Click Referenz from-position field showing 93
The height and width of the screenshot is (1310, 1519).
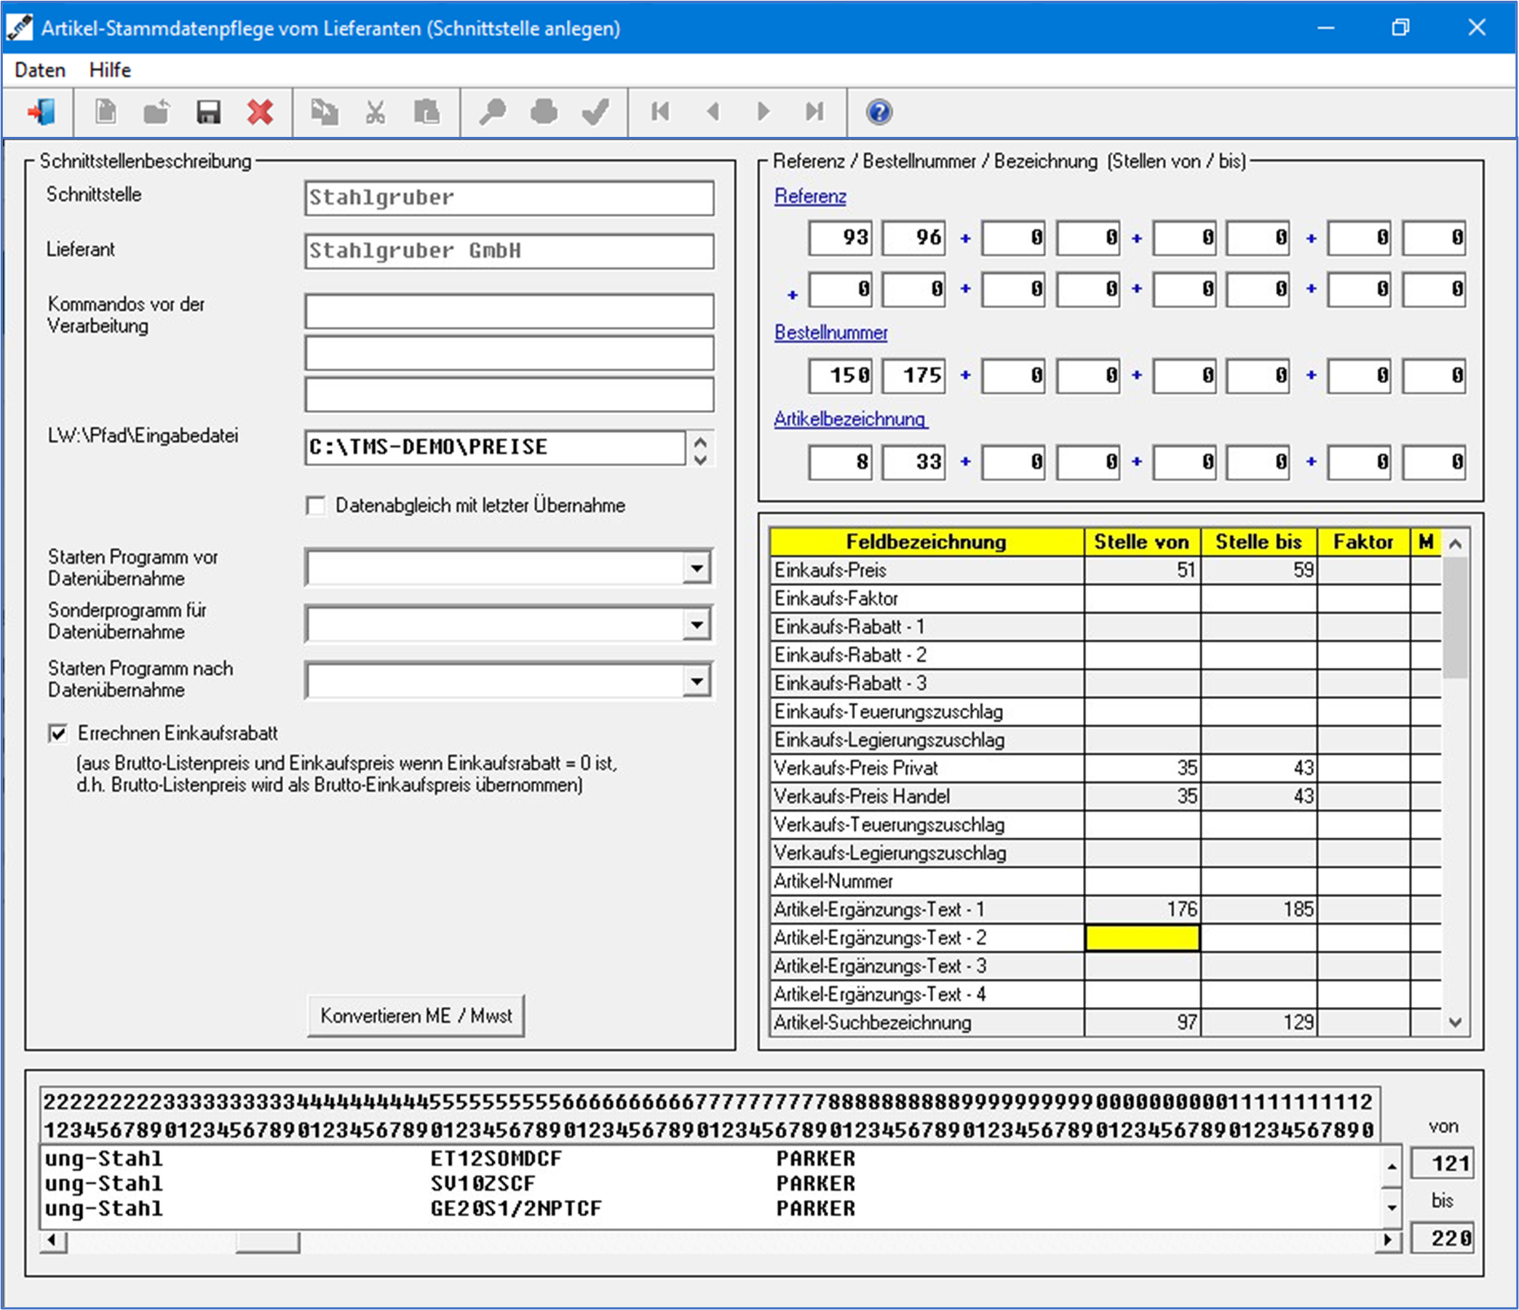(x=840, y=238)
